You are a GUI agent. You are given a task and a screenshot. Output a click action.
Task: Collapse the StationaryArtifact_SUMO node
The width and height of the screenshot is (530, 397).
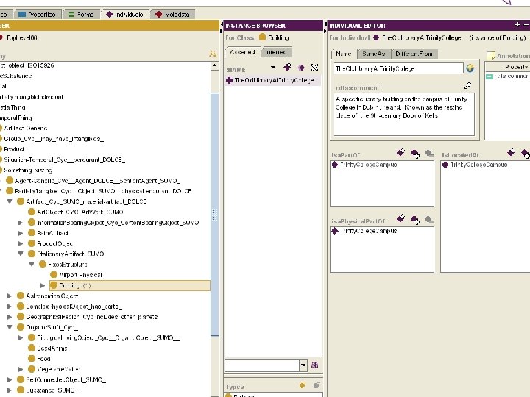tap(21, 254)
